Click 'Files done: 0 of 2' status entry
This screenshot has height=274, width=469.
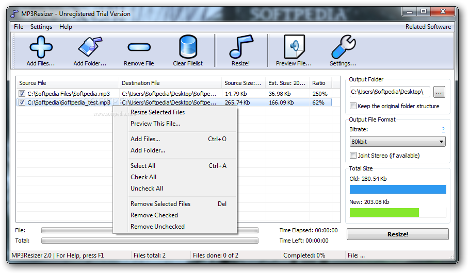coord(216,255)
